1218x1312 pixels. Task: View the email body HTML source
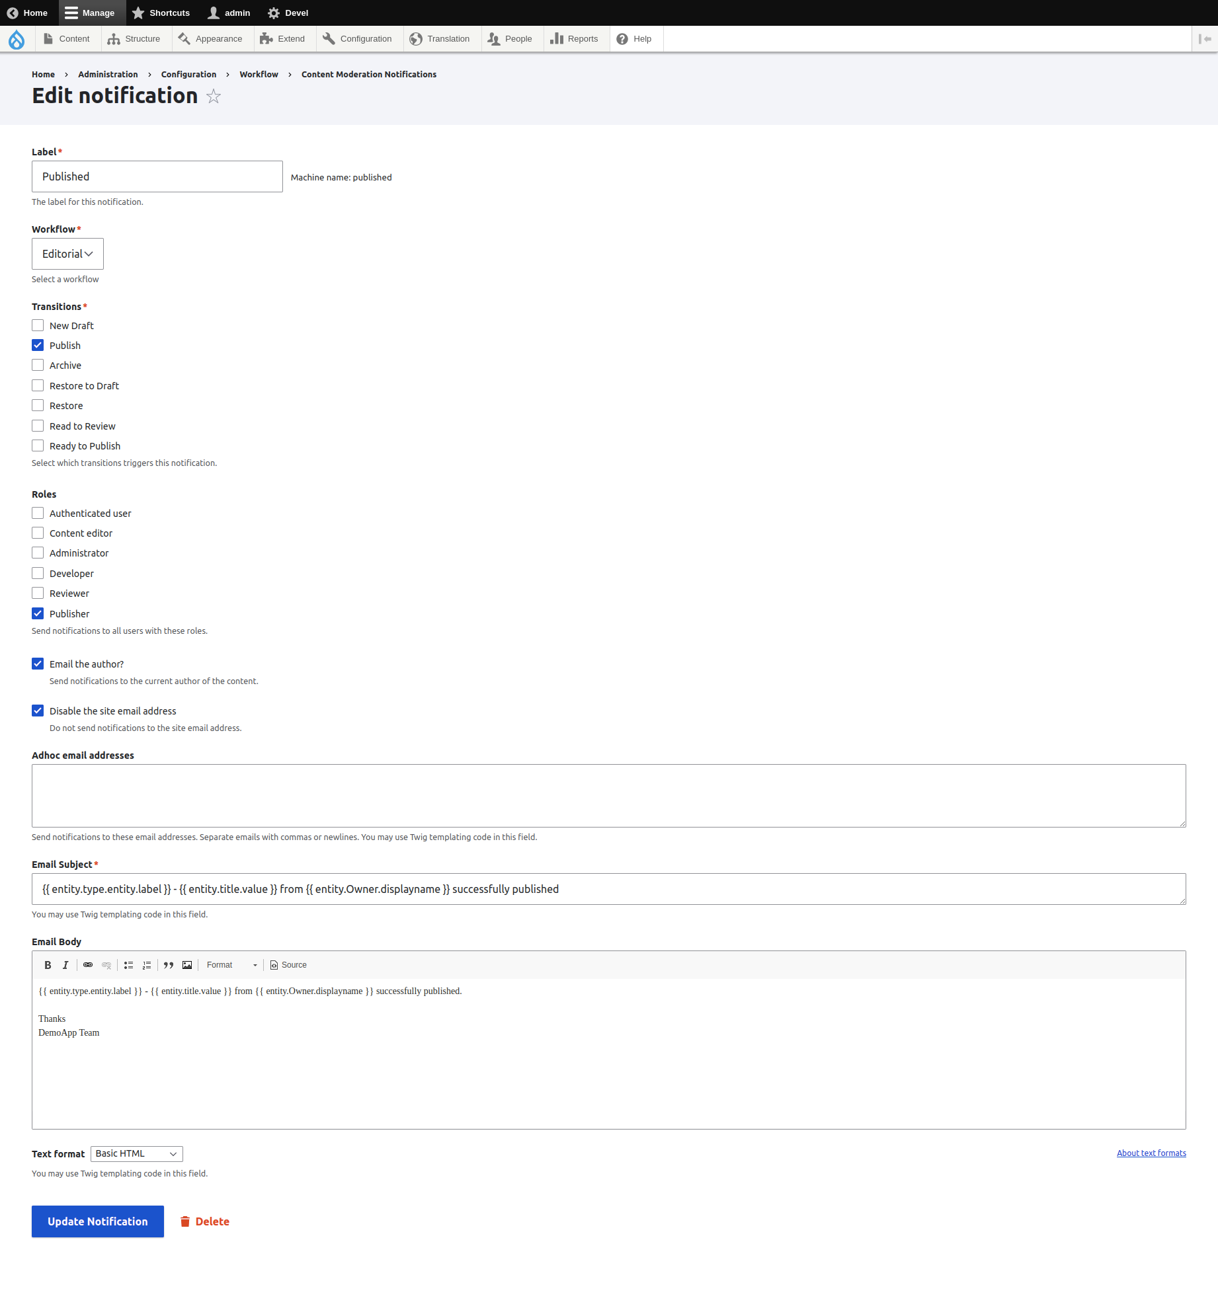tap(288, 965)
